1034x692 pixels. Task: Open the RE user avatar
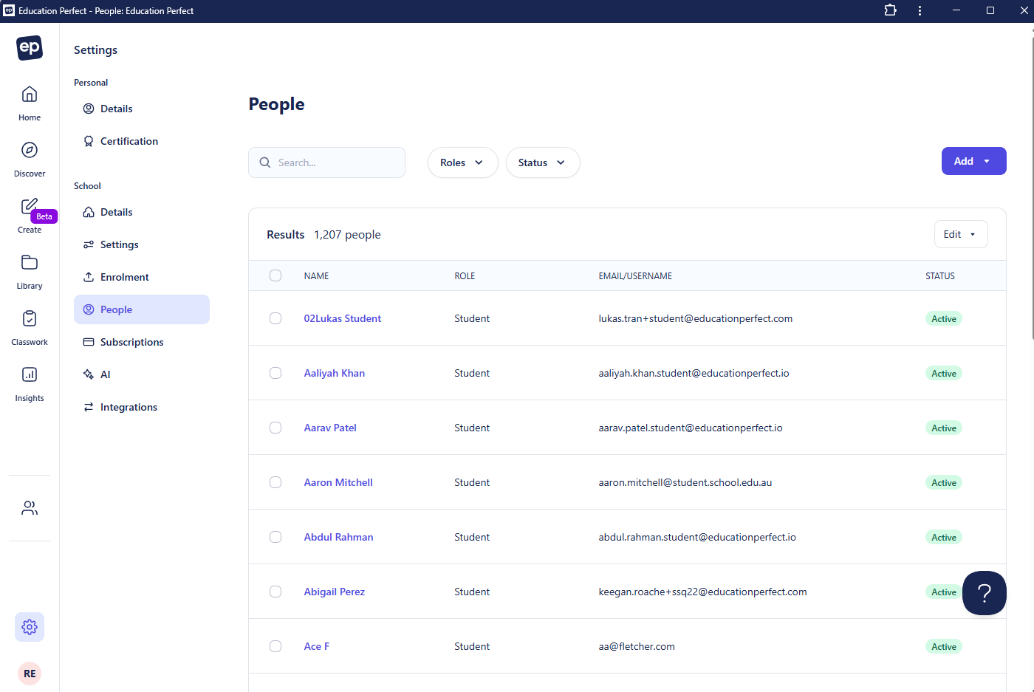(x=30, y=674)
